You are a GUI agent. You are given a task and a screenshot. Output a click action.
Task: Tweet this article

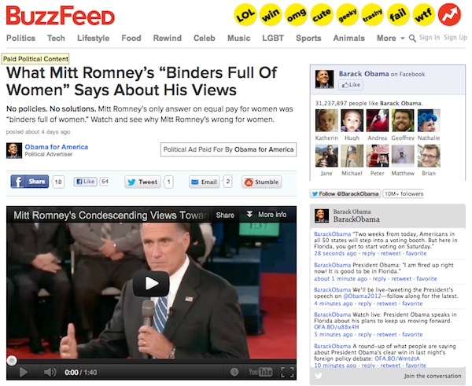point(142,182)
